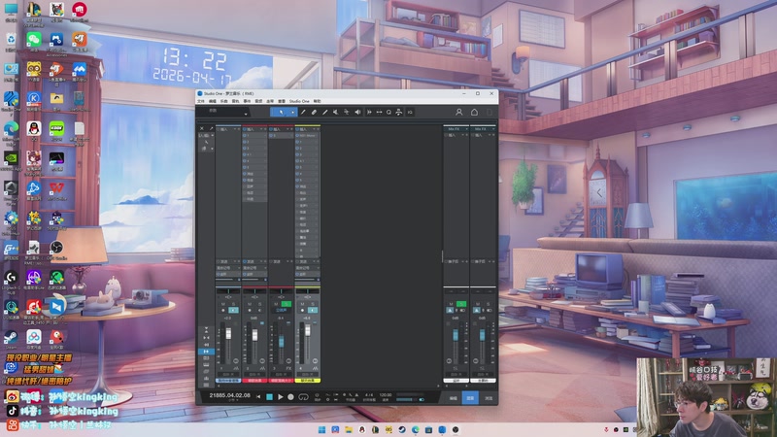Open the 帮助 menu
777x437 pixels.
click(318, 101)
